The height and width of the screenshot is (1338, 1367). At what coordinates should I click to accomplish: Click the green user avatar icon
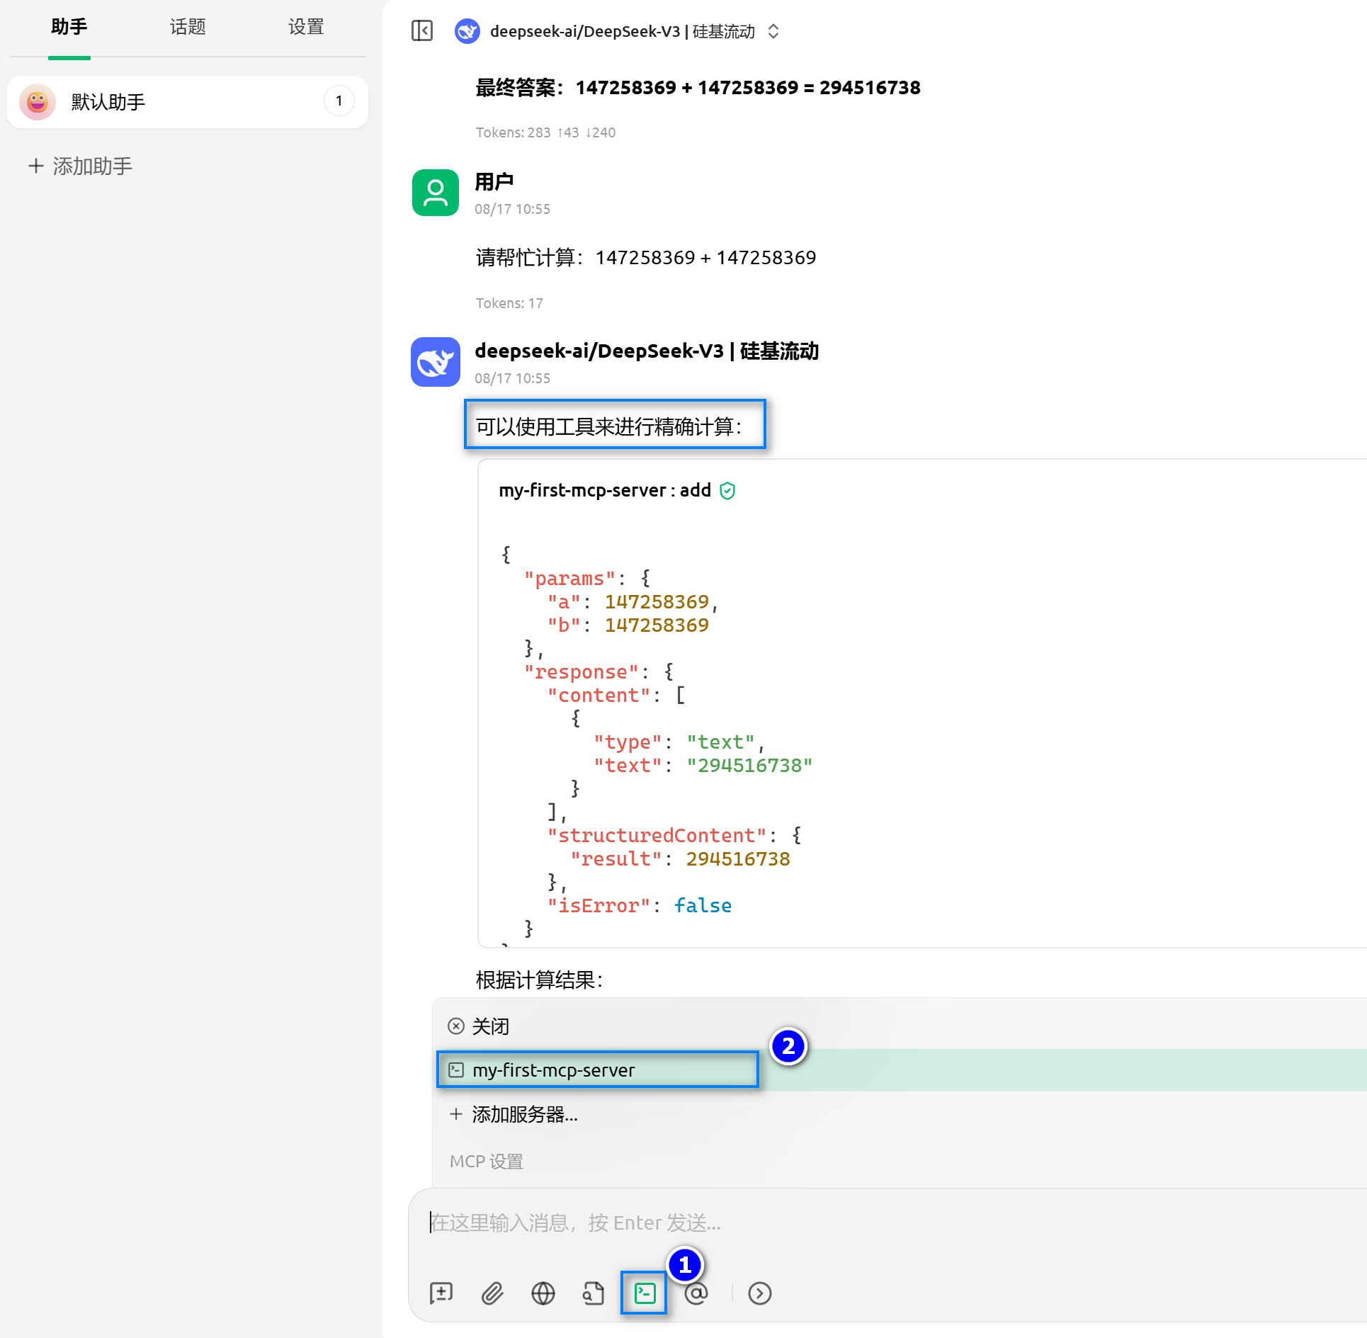[x=436, y=193]
